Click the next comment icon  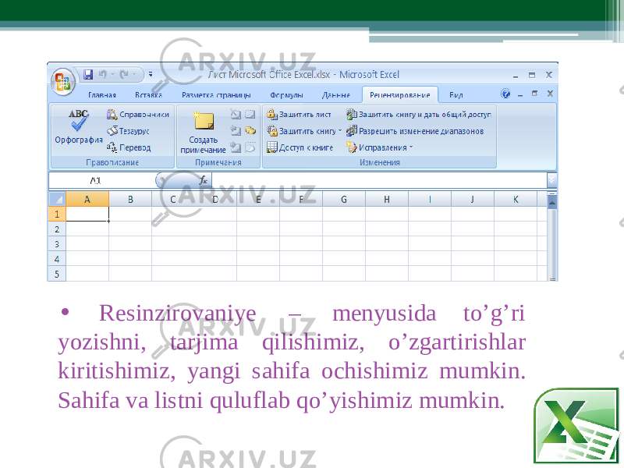[236, 147]
